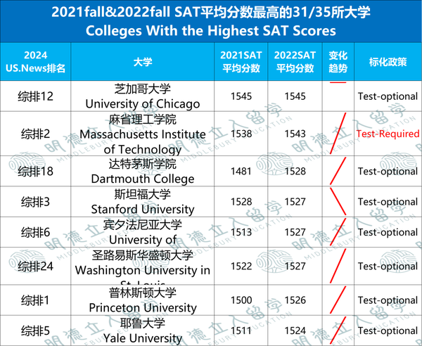Click Dartmouth's 2022 score 1528
Screen dimensions: 422x346
(x=295, y=171)
